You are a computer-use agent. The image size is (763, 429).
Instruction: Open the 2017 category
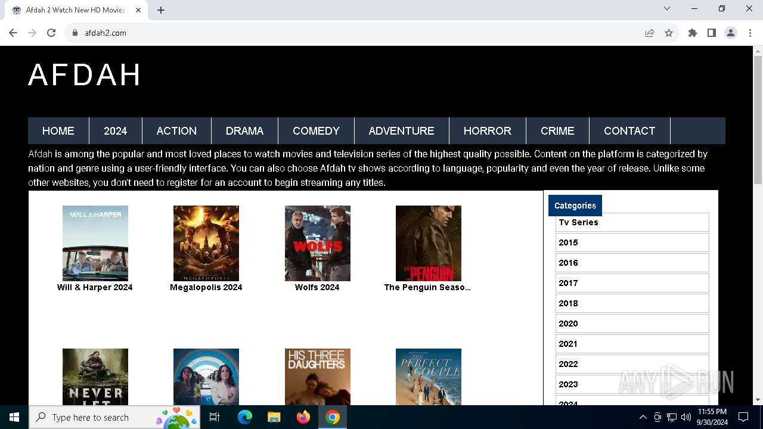[632, 283]
